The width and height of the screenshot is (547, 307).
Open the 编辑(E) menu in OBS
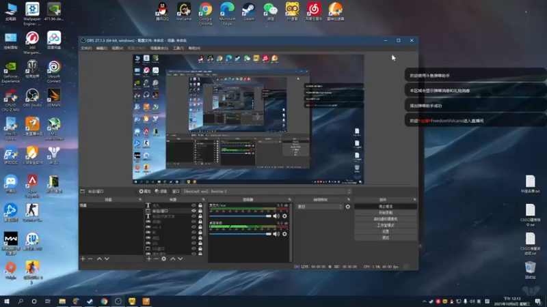click(101, 48)
